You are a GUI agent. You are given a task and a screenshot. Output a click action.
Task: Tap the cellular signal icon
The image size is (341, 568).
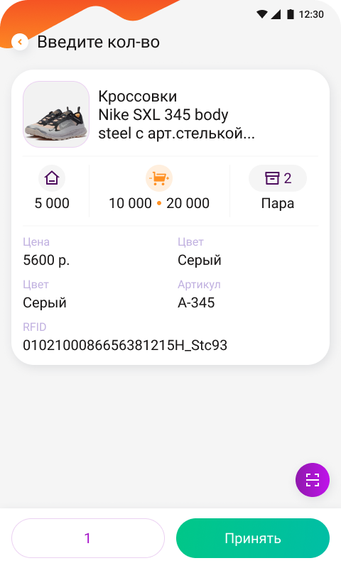(x=276, y=14)
